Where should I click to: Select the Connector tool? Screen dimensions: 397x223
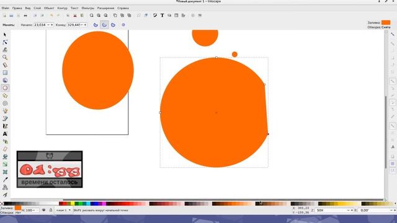[5, 187]
